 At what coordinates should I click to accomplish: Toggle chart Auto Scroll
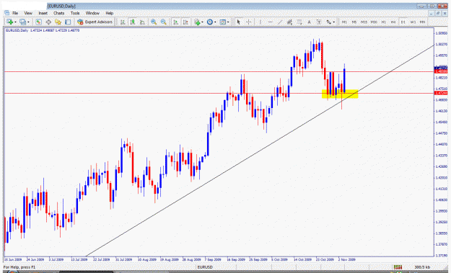[176, 22]
